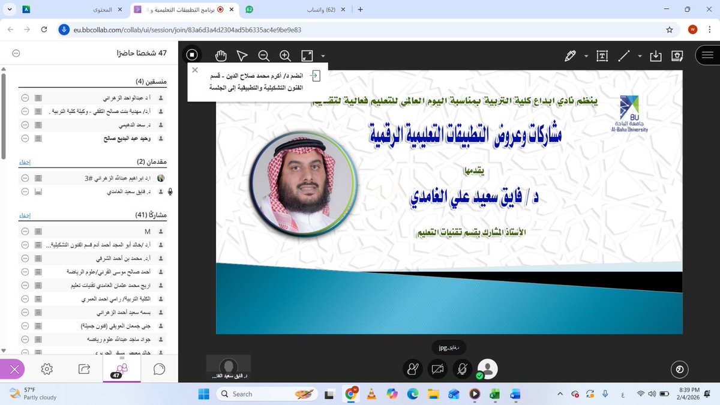
Task: Open options for د. سعد الدهيمي
Action: tap(25, 125)
